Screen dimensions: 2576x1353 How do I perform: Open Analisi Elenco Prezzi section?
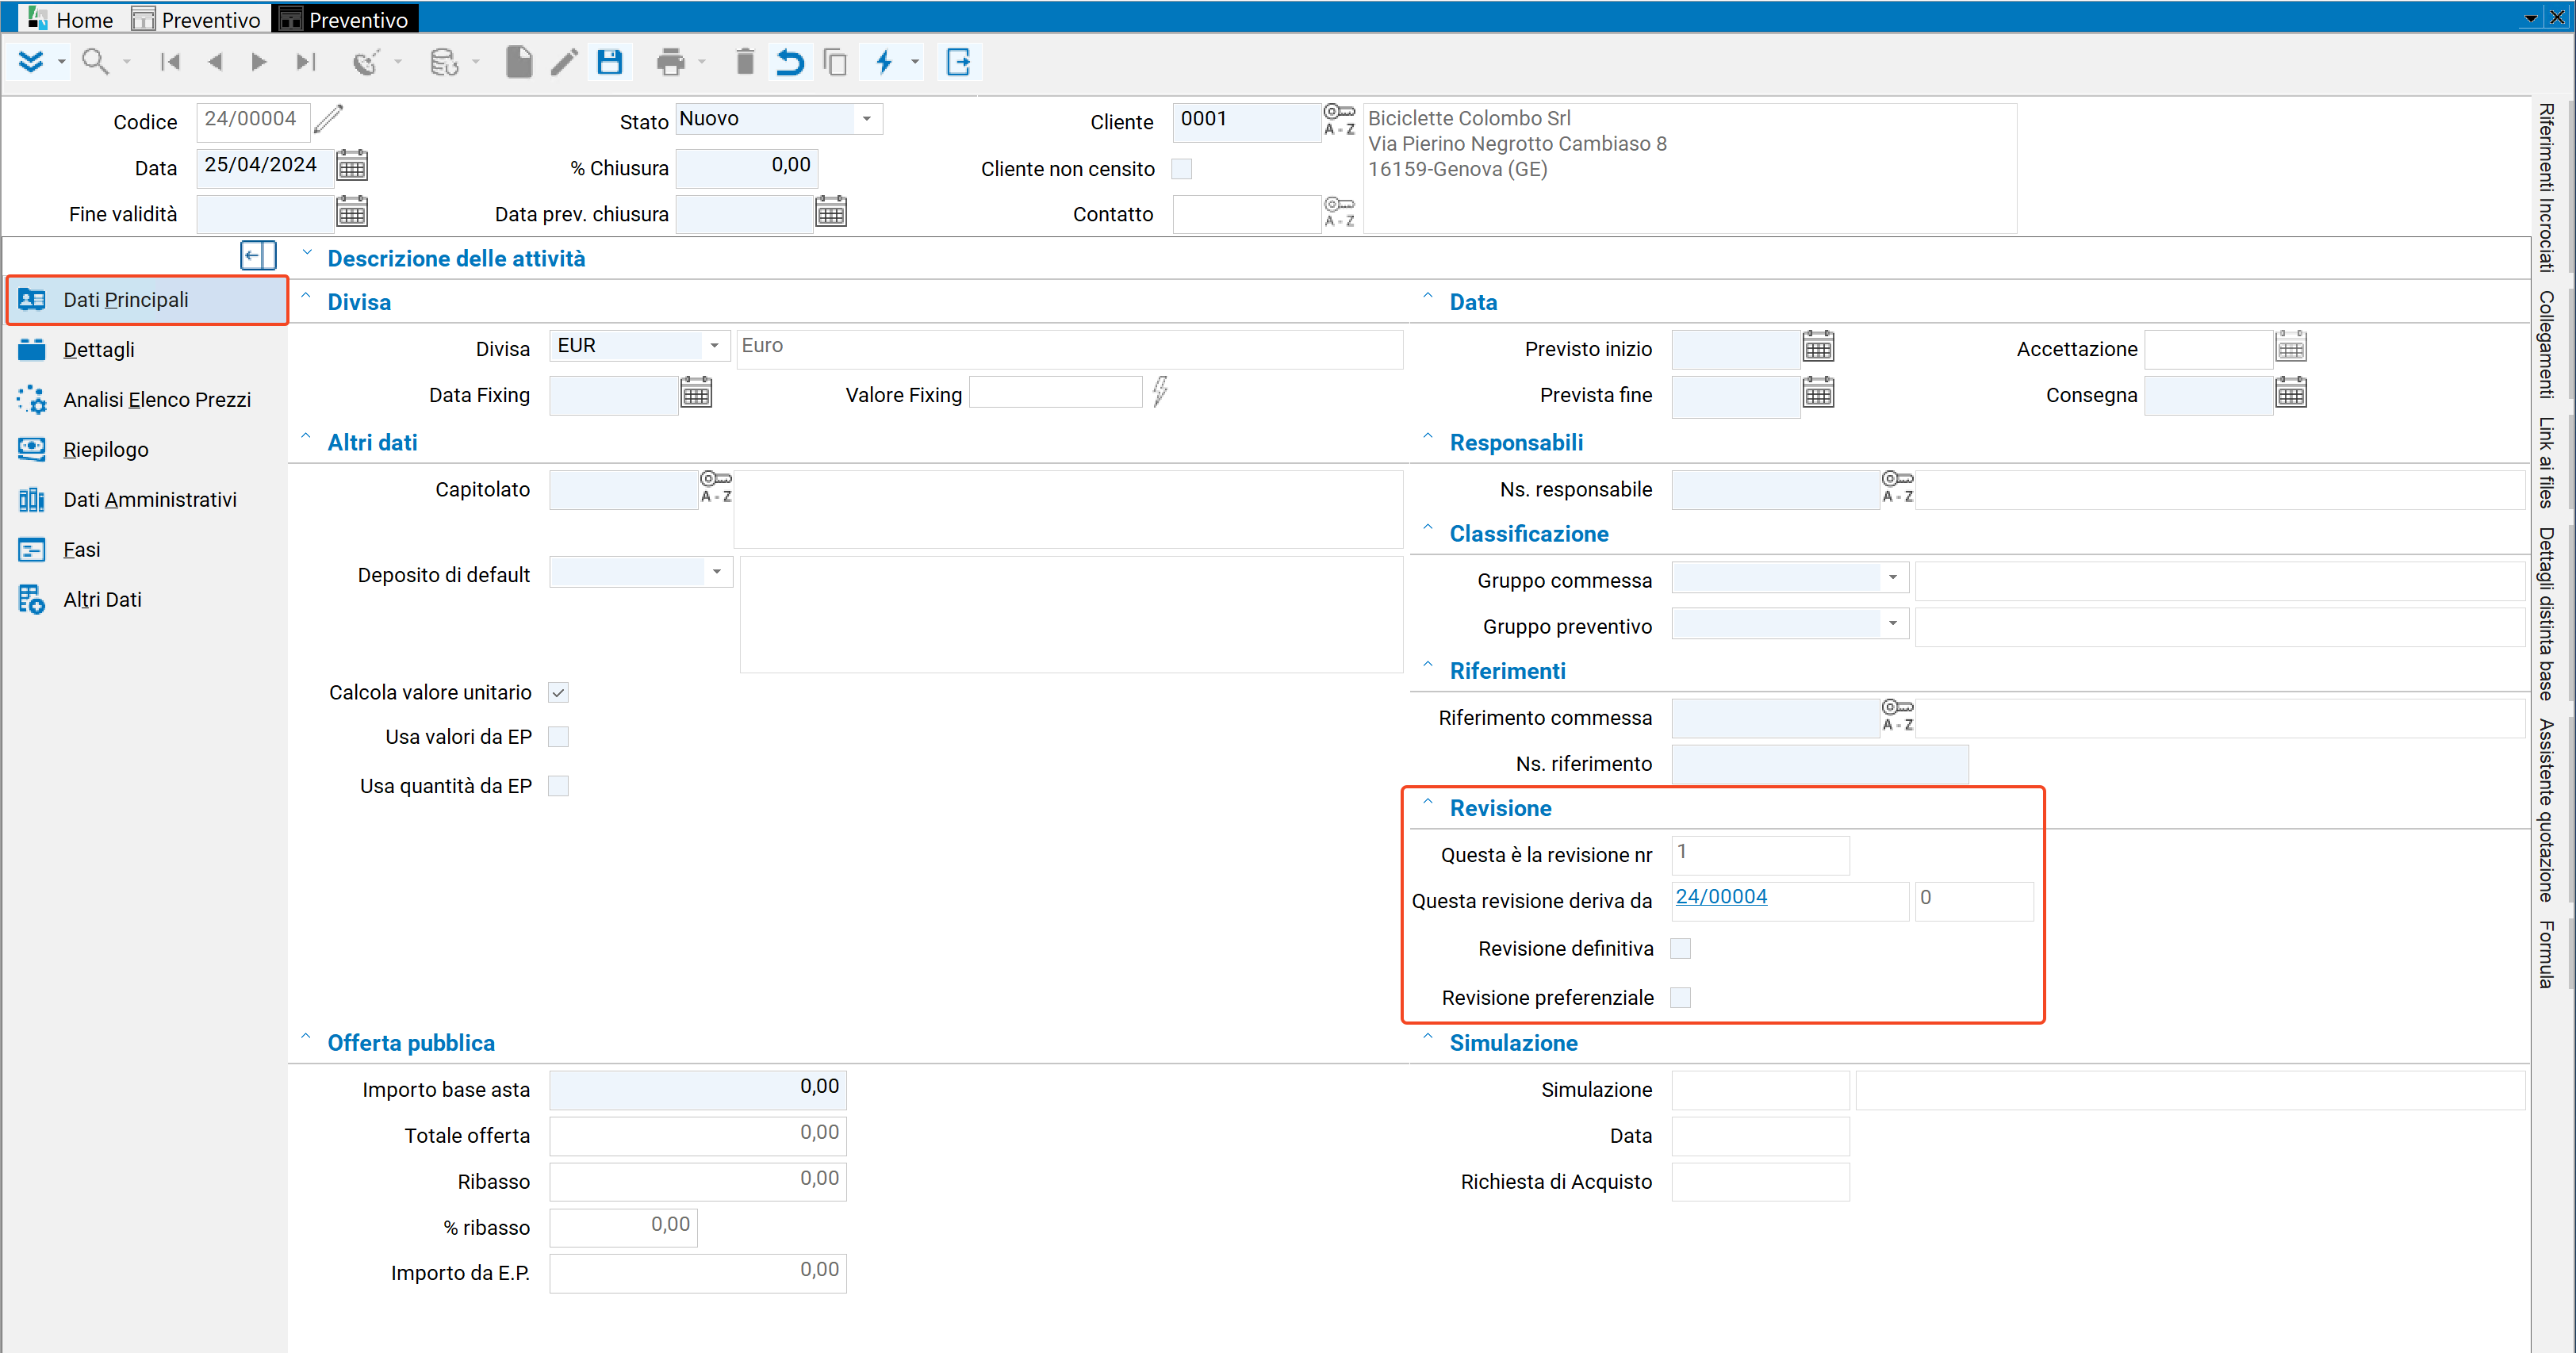[147, 400]
